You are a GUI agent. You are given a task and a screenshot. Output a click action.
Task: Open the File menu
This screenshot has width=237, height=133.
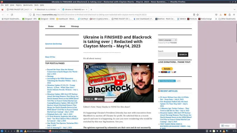2,5
